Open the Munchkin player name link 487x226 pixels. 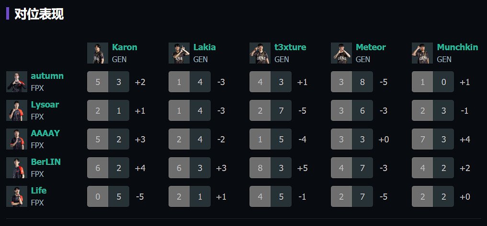[x=457, y=47]
